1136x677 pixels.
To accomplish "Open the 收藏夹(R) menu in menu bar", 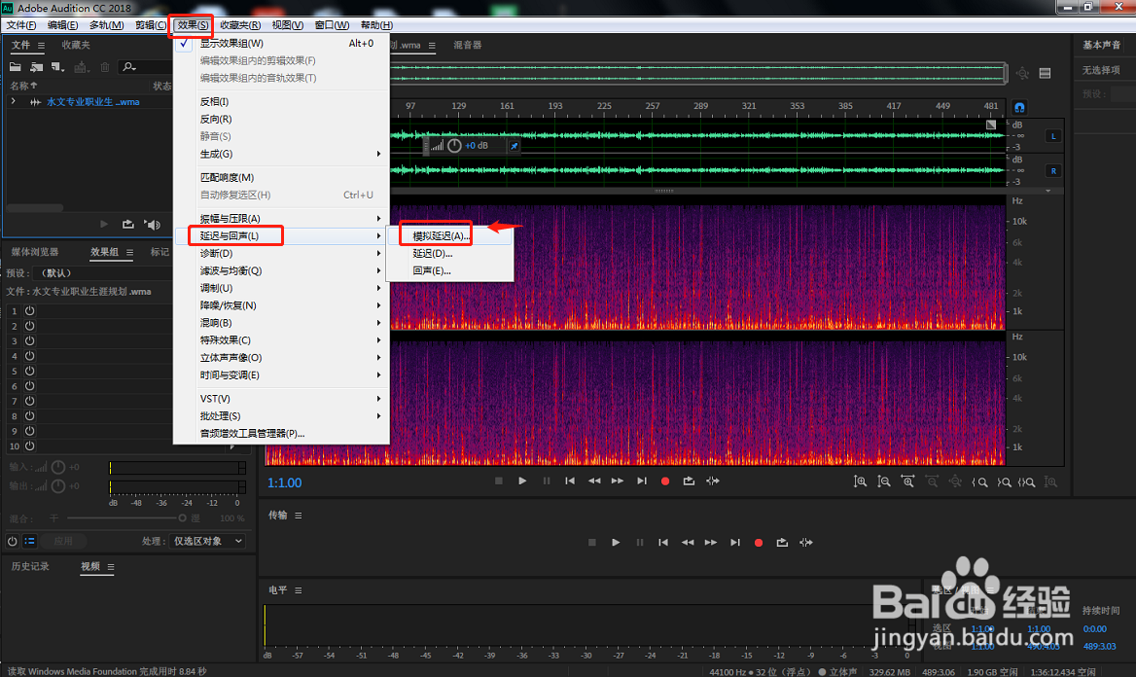I will (x=240, y=24).
